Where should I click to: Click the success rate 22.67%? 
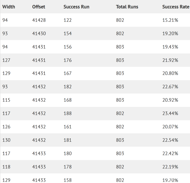coord(170,87)
